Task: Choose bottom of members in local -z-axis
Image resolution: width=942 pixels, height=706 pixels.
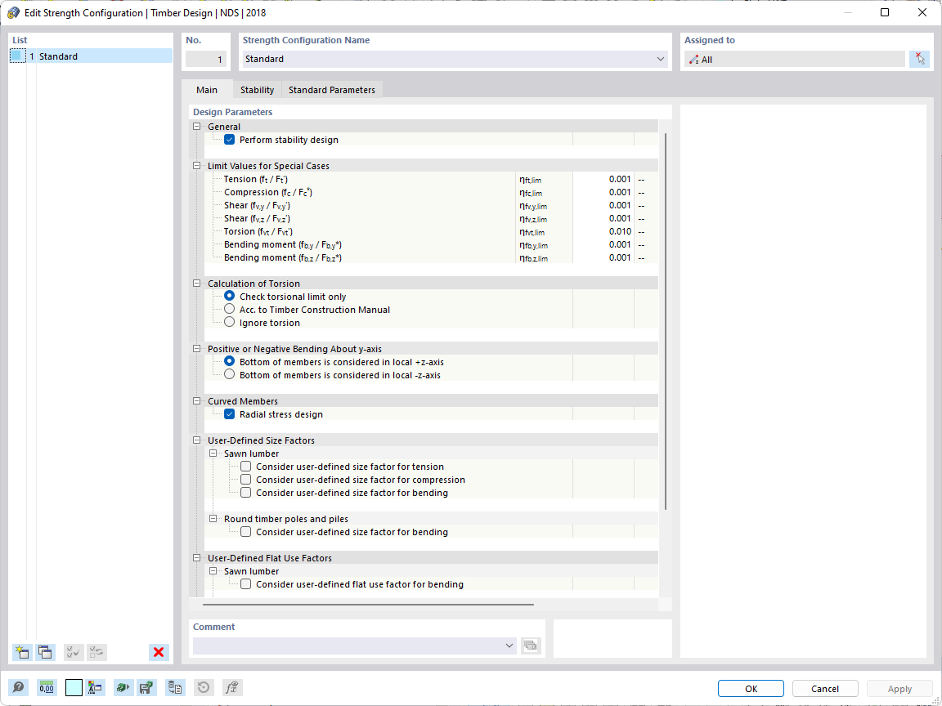Action: coord(230,375)
